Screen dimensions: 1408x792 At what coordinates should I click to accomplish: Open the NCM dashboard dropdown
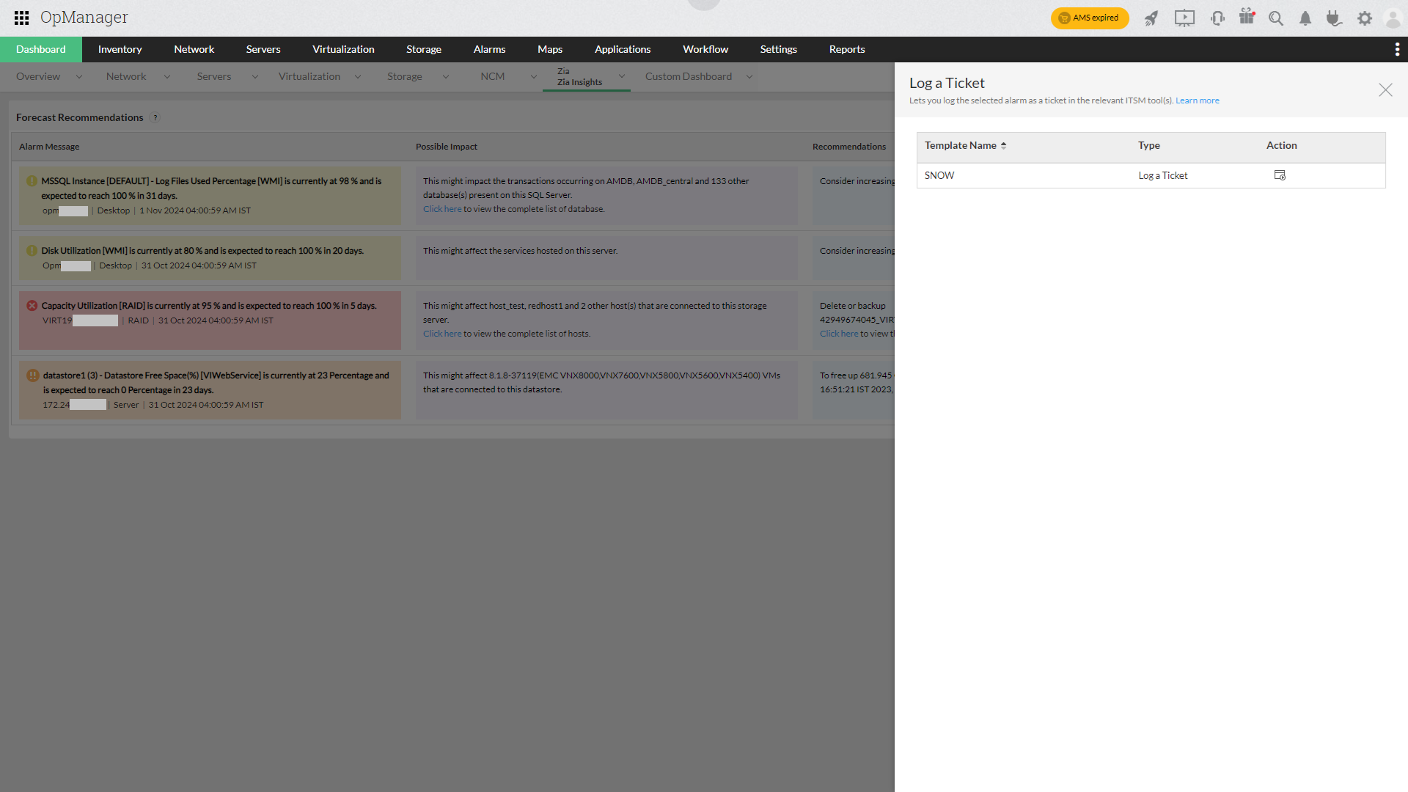click(534, 76)
